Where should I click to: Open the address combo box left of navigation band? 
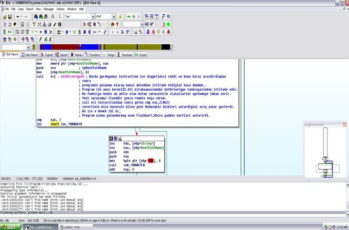pyautogui.click(x=28, y=47)
